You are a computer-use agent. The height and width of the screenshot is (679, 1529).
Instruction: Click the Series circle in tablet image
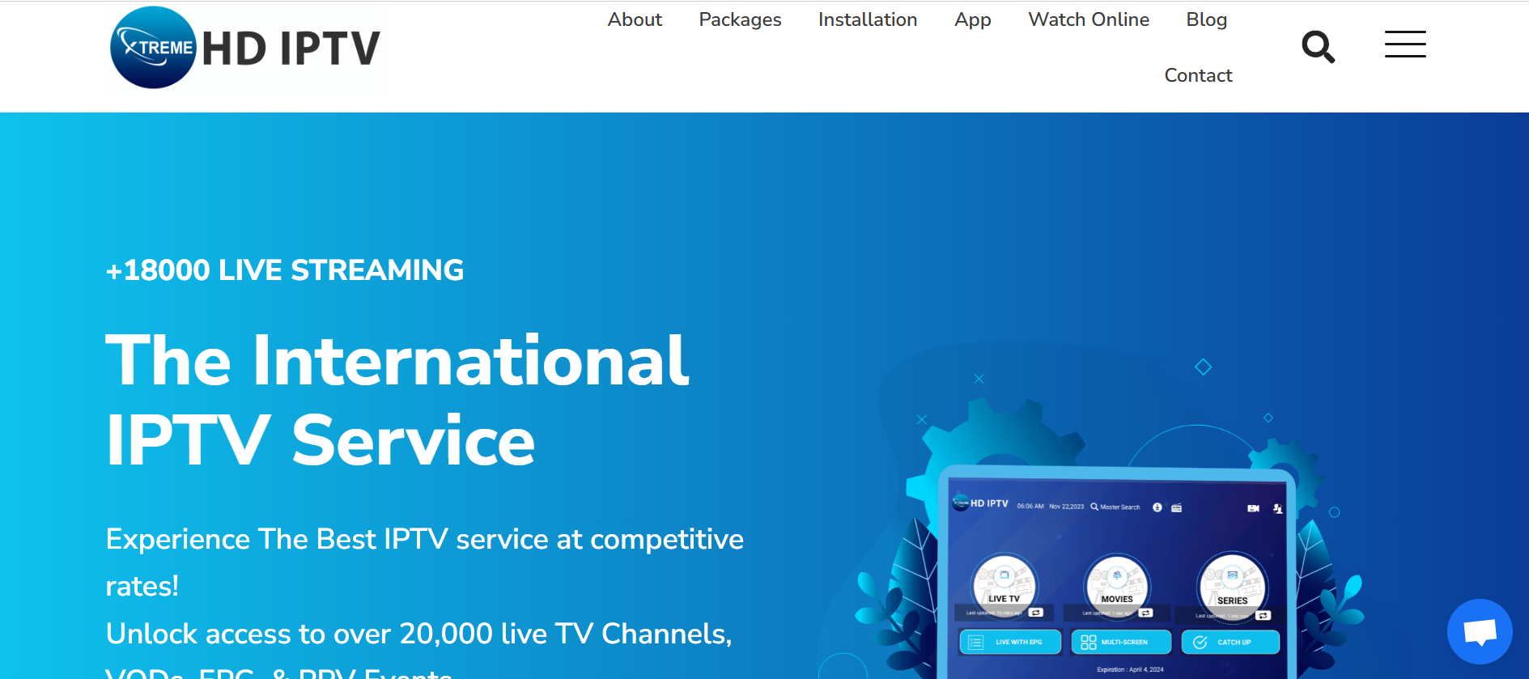(x=1232, y=586)
